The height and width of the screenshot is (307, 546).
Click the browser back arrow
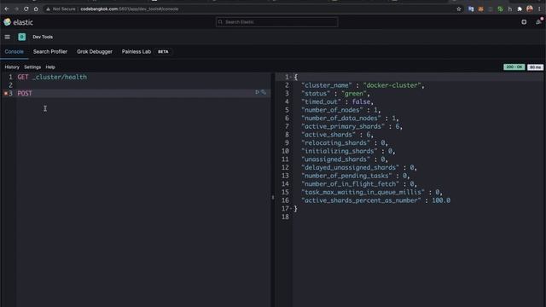tap(7, 9)
